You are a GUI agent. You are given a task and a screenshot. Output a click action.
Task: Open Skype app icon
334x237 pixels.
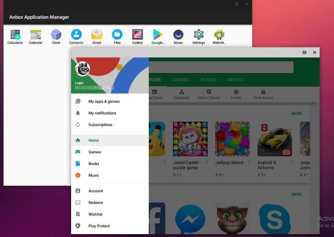click(275, 219)
